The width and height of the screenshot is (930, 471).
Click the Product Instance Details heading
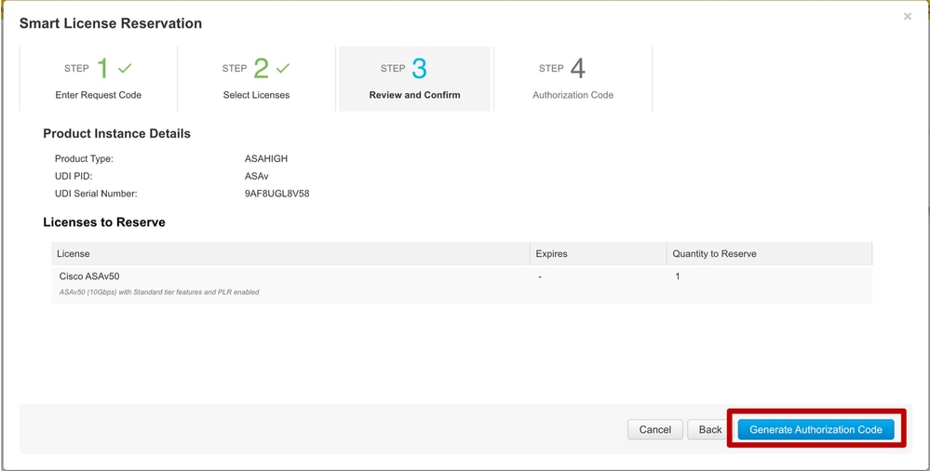coord(117,133)
